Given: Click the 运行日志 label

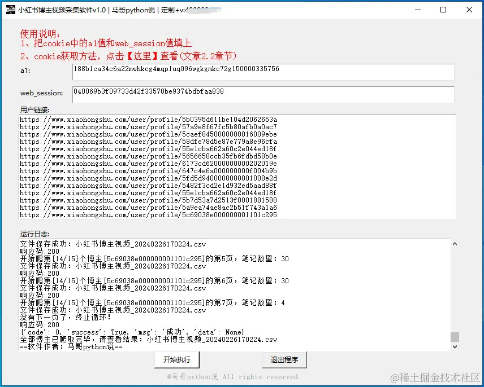Looking at the screenshot, I should point(34,234).
